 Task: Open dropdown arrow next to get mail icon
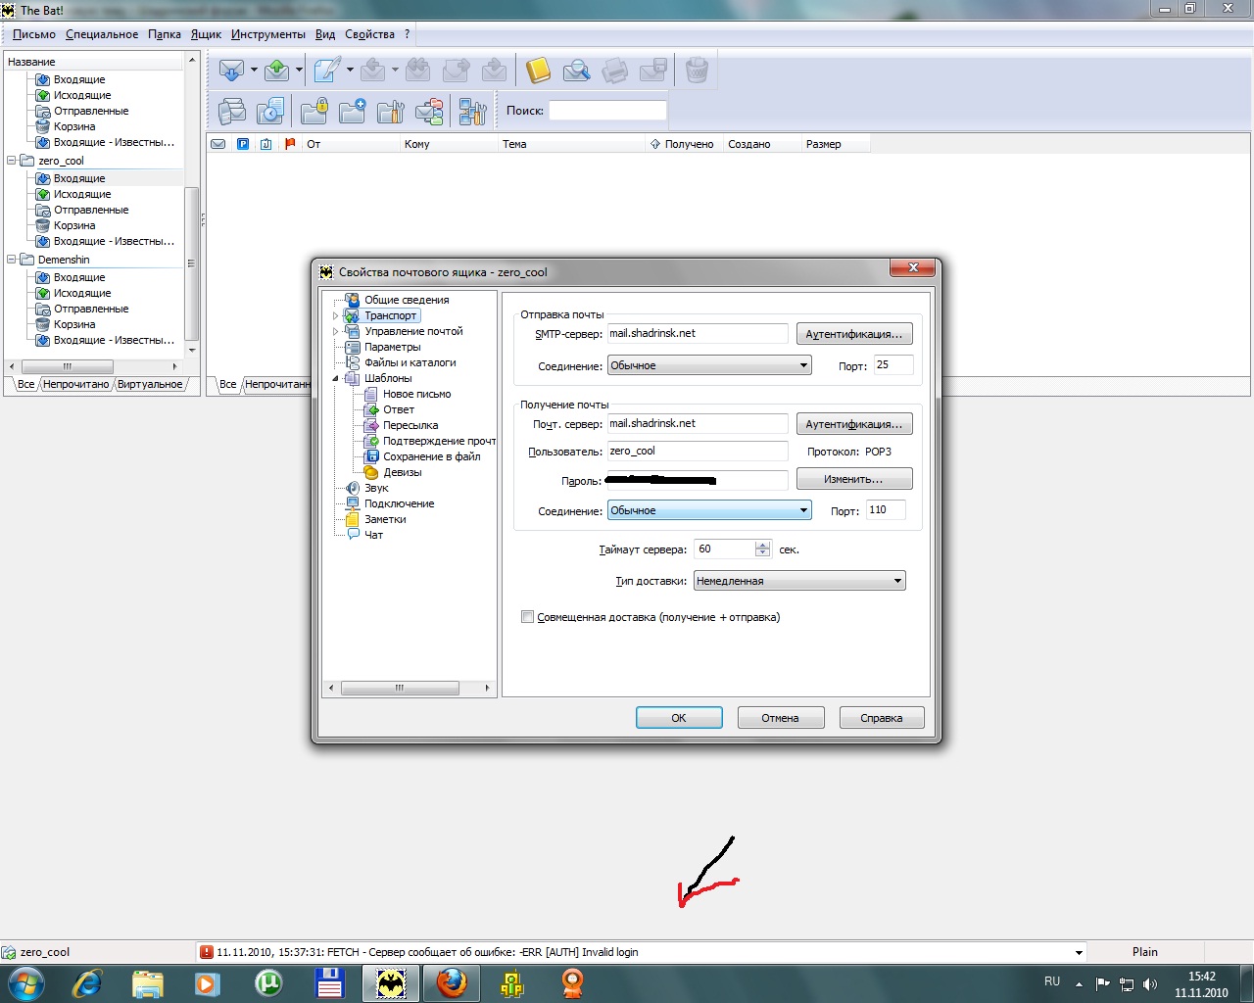pyautogui.click(x=254, y=71)
